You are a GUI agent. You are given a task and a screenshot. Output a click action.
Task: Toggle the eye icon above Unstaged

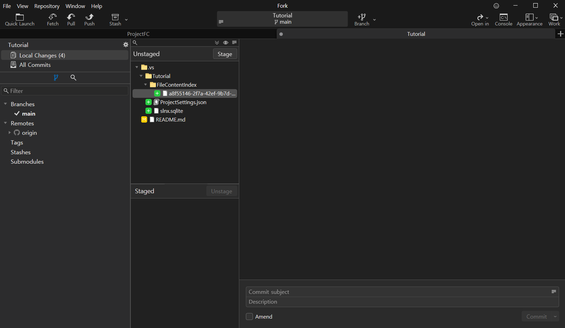226,42
